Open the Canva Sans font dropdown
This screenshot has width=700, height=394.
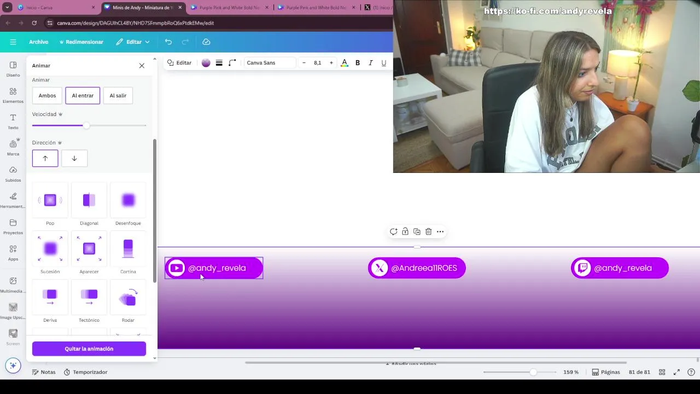(x=270, y=63)
